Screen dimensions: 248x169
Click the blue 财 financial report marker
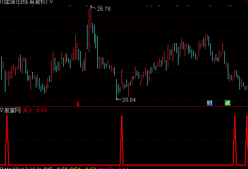(209, 103)
